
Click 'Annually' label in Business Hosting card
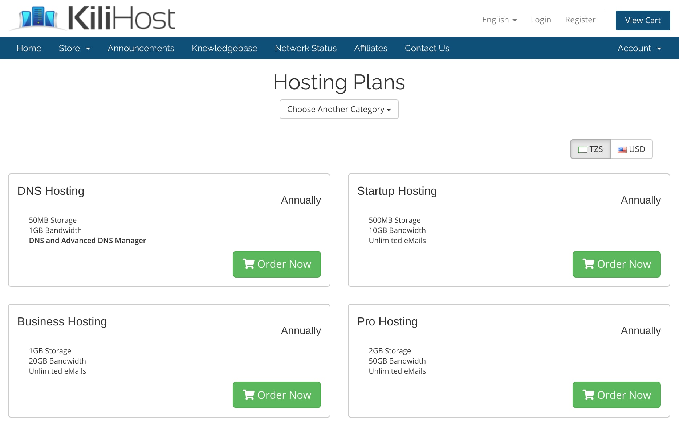point(301,331)
